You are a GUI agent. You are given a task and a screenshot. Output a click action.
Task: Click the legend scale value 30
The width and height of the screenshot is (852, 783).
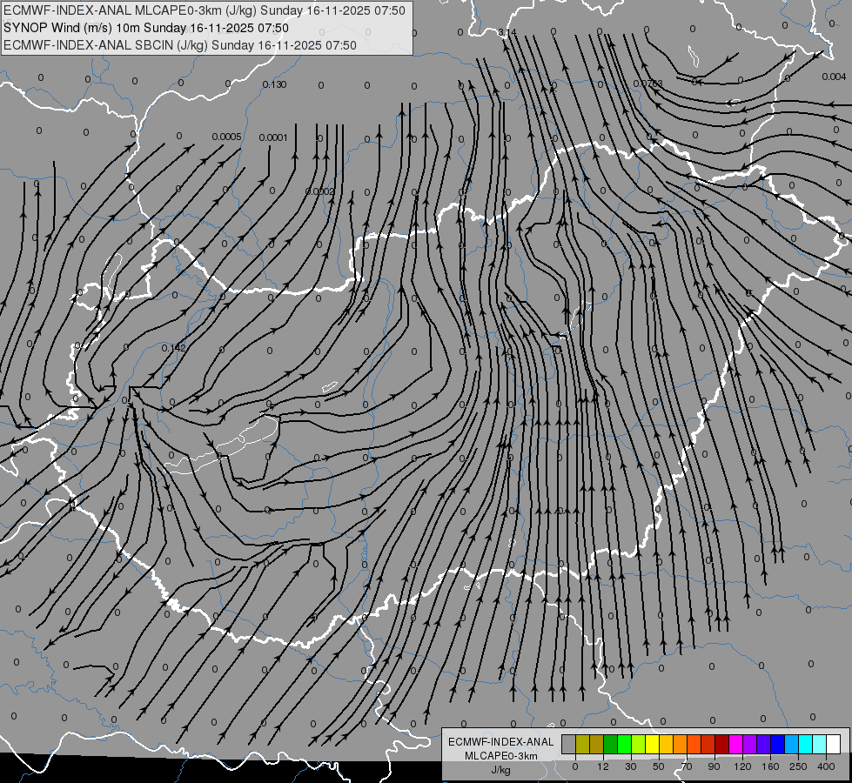pyautogui.click(x=630, y=766)
